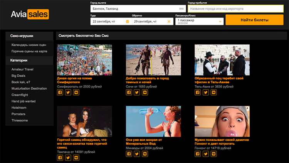Share Таиланд deal on Facebook

pyautogui.click(x=60, y=158)
